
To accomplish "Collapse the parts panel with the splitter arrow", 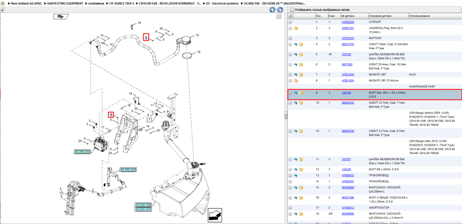I will pos(286,115).
